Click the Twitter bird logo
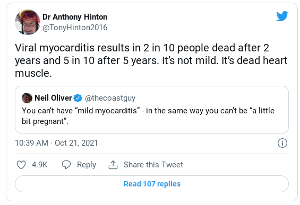This screenshot has width=300, height=205. point(282,16)
